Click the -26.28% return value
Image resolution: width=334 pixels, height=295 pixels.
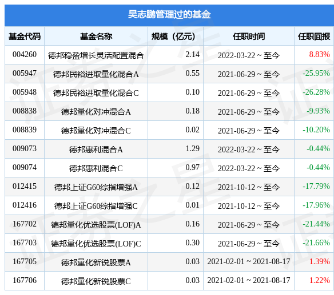click(316, 92)
